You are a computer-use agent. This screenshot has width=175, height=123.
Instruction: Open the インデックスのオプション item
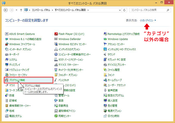point(69,49)
